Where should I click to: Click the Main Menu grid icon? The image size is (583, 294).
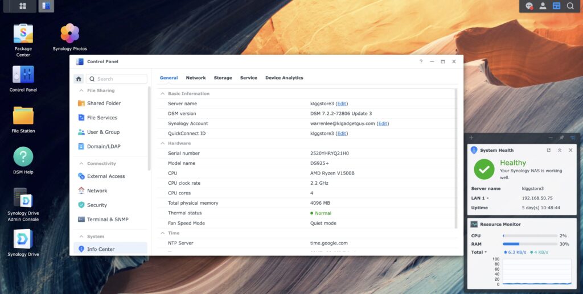(23, 6)
